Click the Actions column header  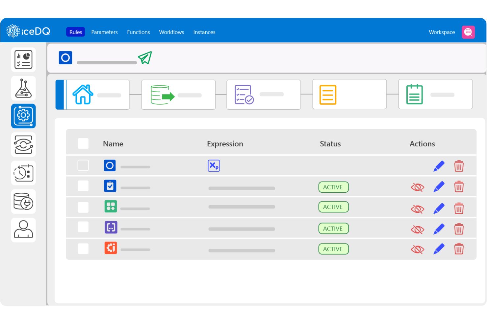pos(422,144)
